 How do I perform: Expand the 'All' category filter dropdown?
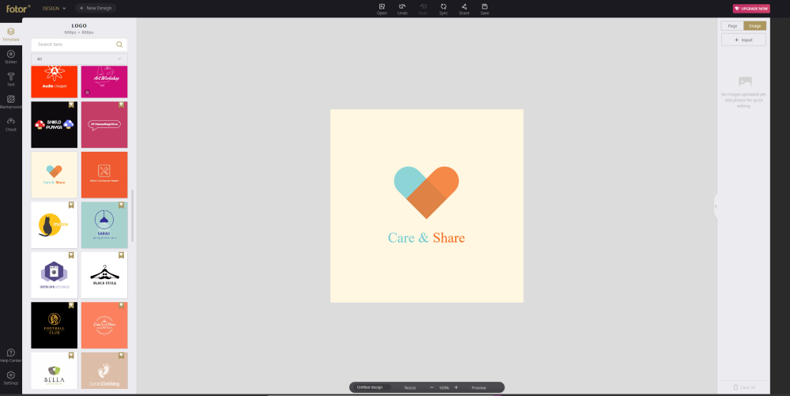click(x=79, y=58)
